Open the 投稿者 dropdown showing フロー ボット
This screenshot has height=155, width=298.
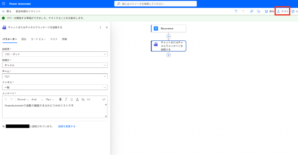click(55, 54)
